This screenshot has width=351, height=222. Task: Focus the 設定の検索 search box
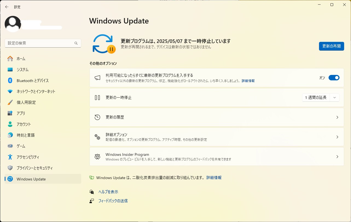[43, 43]
